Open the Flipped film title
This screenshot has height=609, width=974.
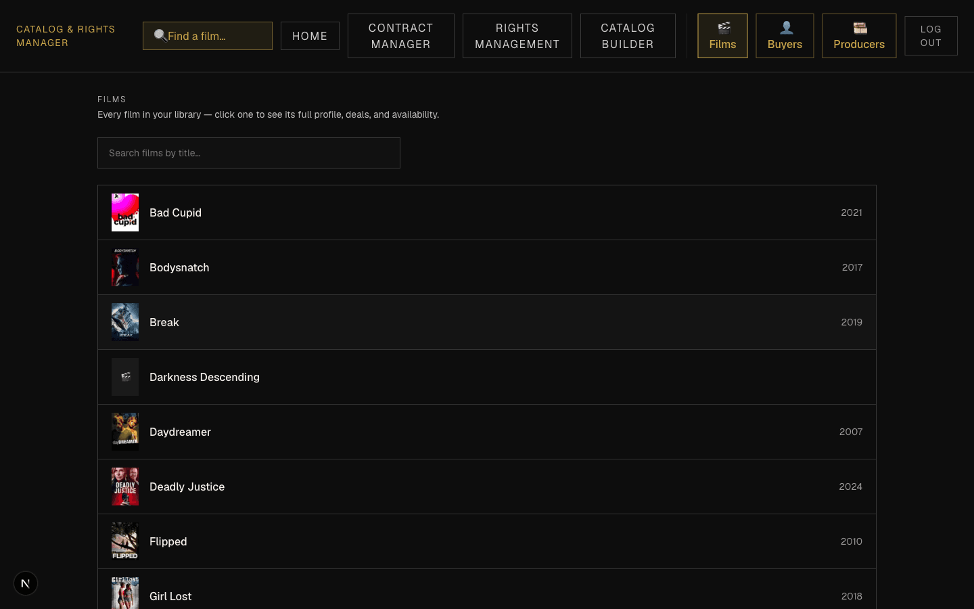coord(168,541)
